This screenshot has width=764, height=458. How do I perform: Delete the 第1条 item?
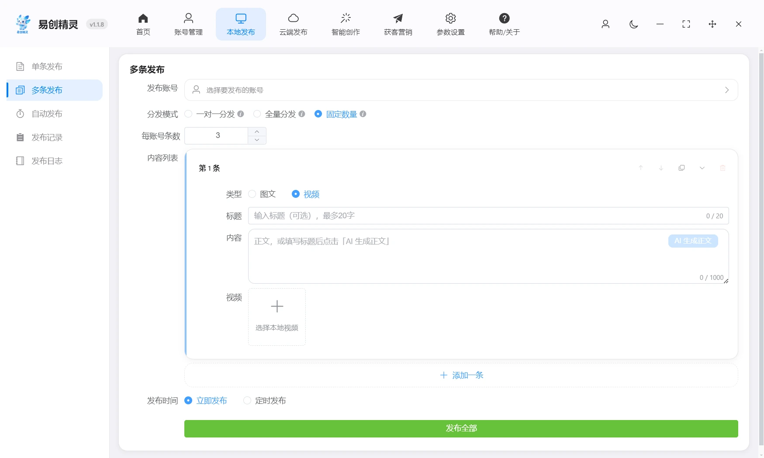(x=723, y=168)
